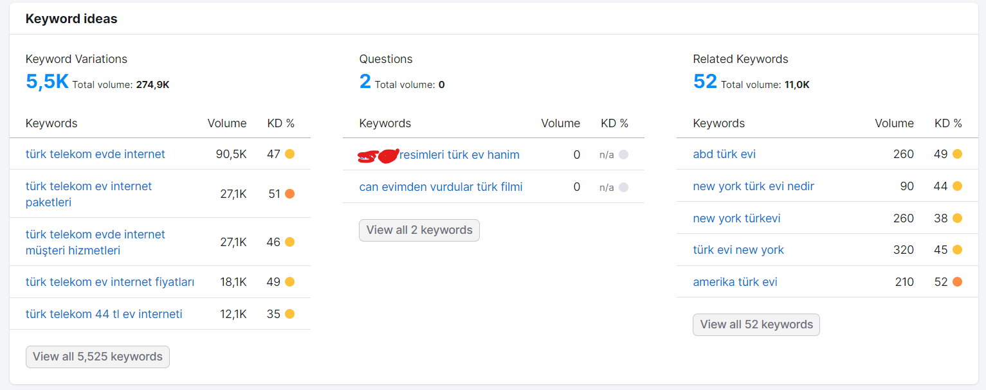Click KD dot for 'ev internet fiyatları' row
This screenshot has height=390, width=986.
[x=289, y=282]
